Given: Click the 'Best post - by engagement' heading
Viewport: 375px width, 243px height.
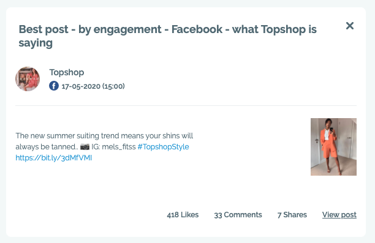Looking at the screenshot, I should click(x=90, y=29).
